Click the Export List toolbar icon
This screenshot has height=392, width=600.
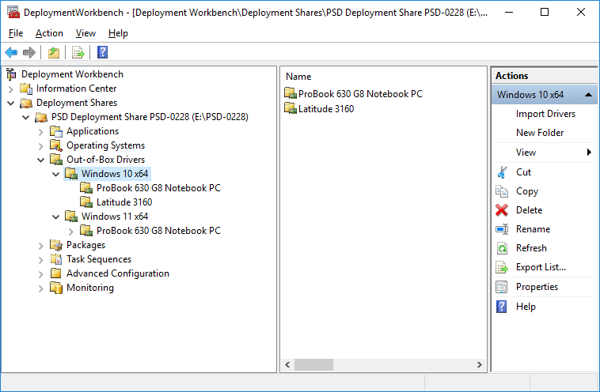pos(78,53)
